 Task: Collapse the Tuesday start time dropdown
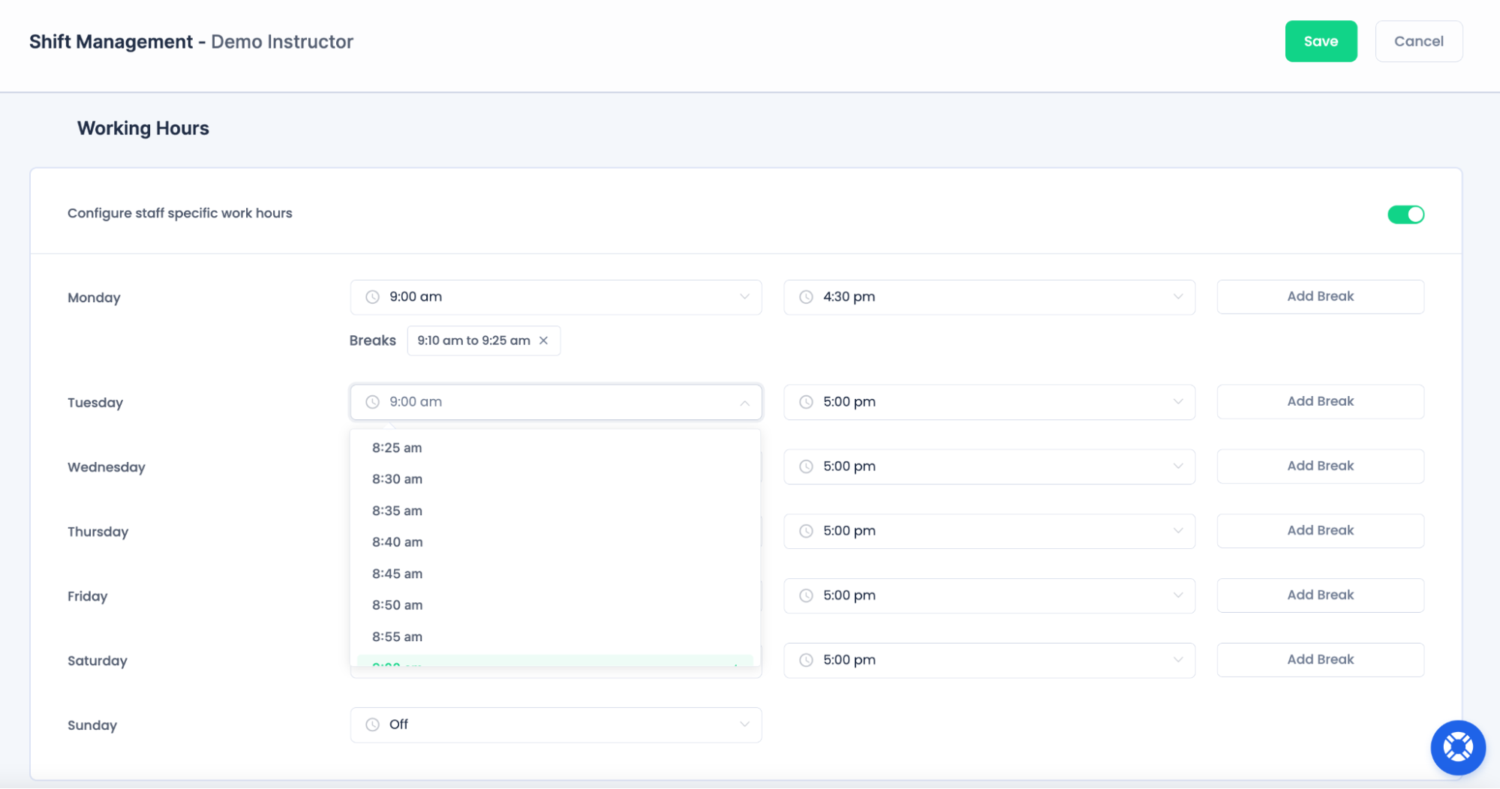pyautogui.click(x=555, y=402)
